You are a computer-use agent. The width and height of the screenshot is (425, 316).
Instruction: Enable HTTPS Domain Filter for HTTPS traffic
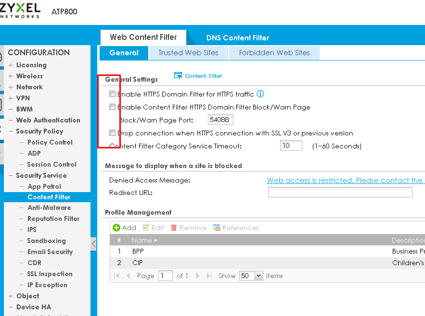coord(112,94)
